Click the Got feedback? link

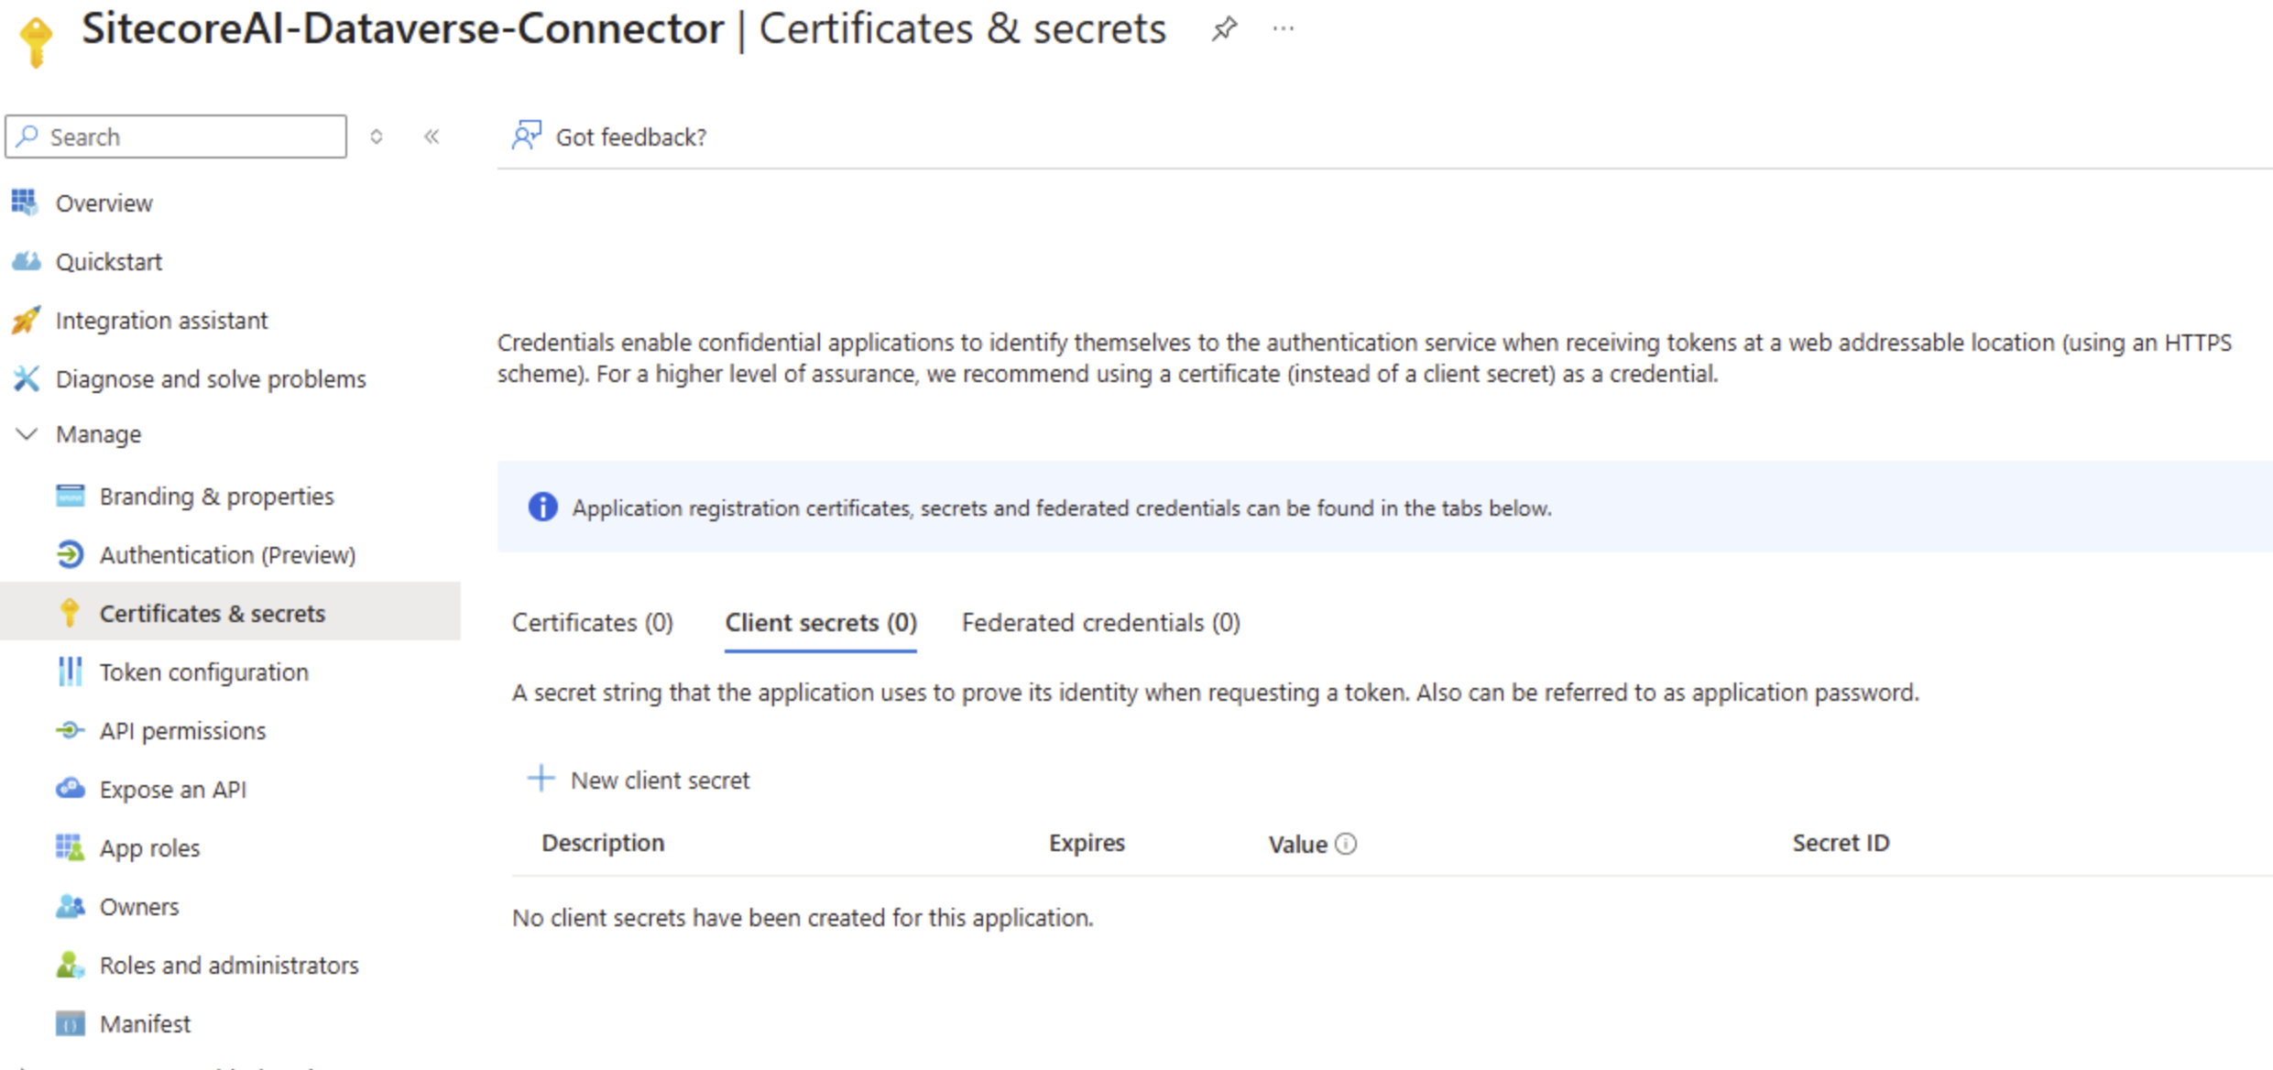click(x=630, y=136)
